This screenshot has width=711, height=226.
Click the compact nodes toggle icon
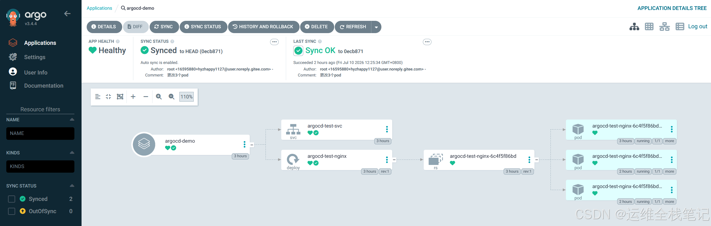click(108, 97)
